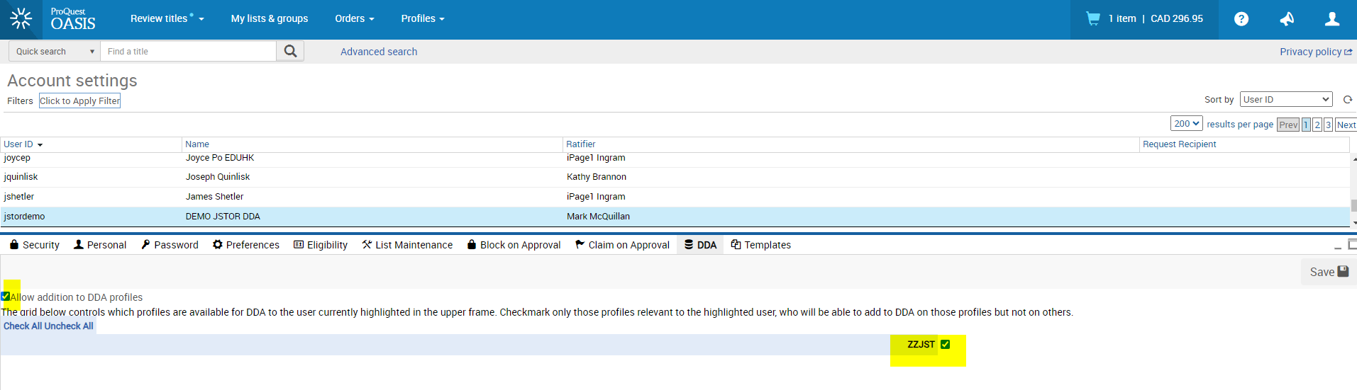The image size is (1357, 390).
Task: Click the Save button
Action: (x=1329, y=272)
